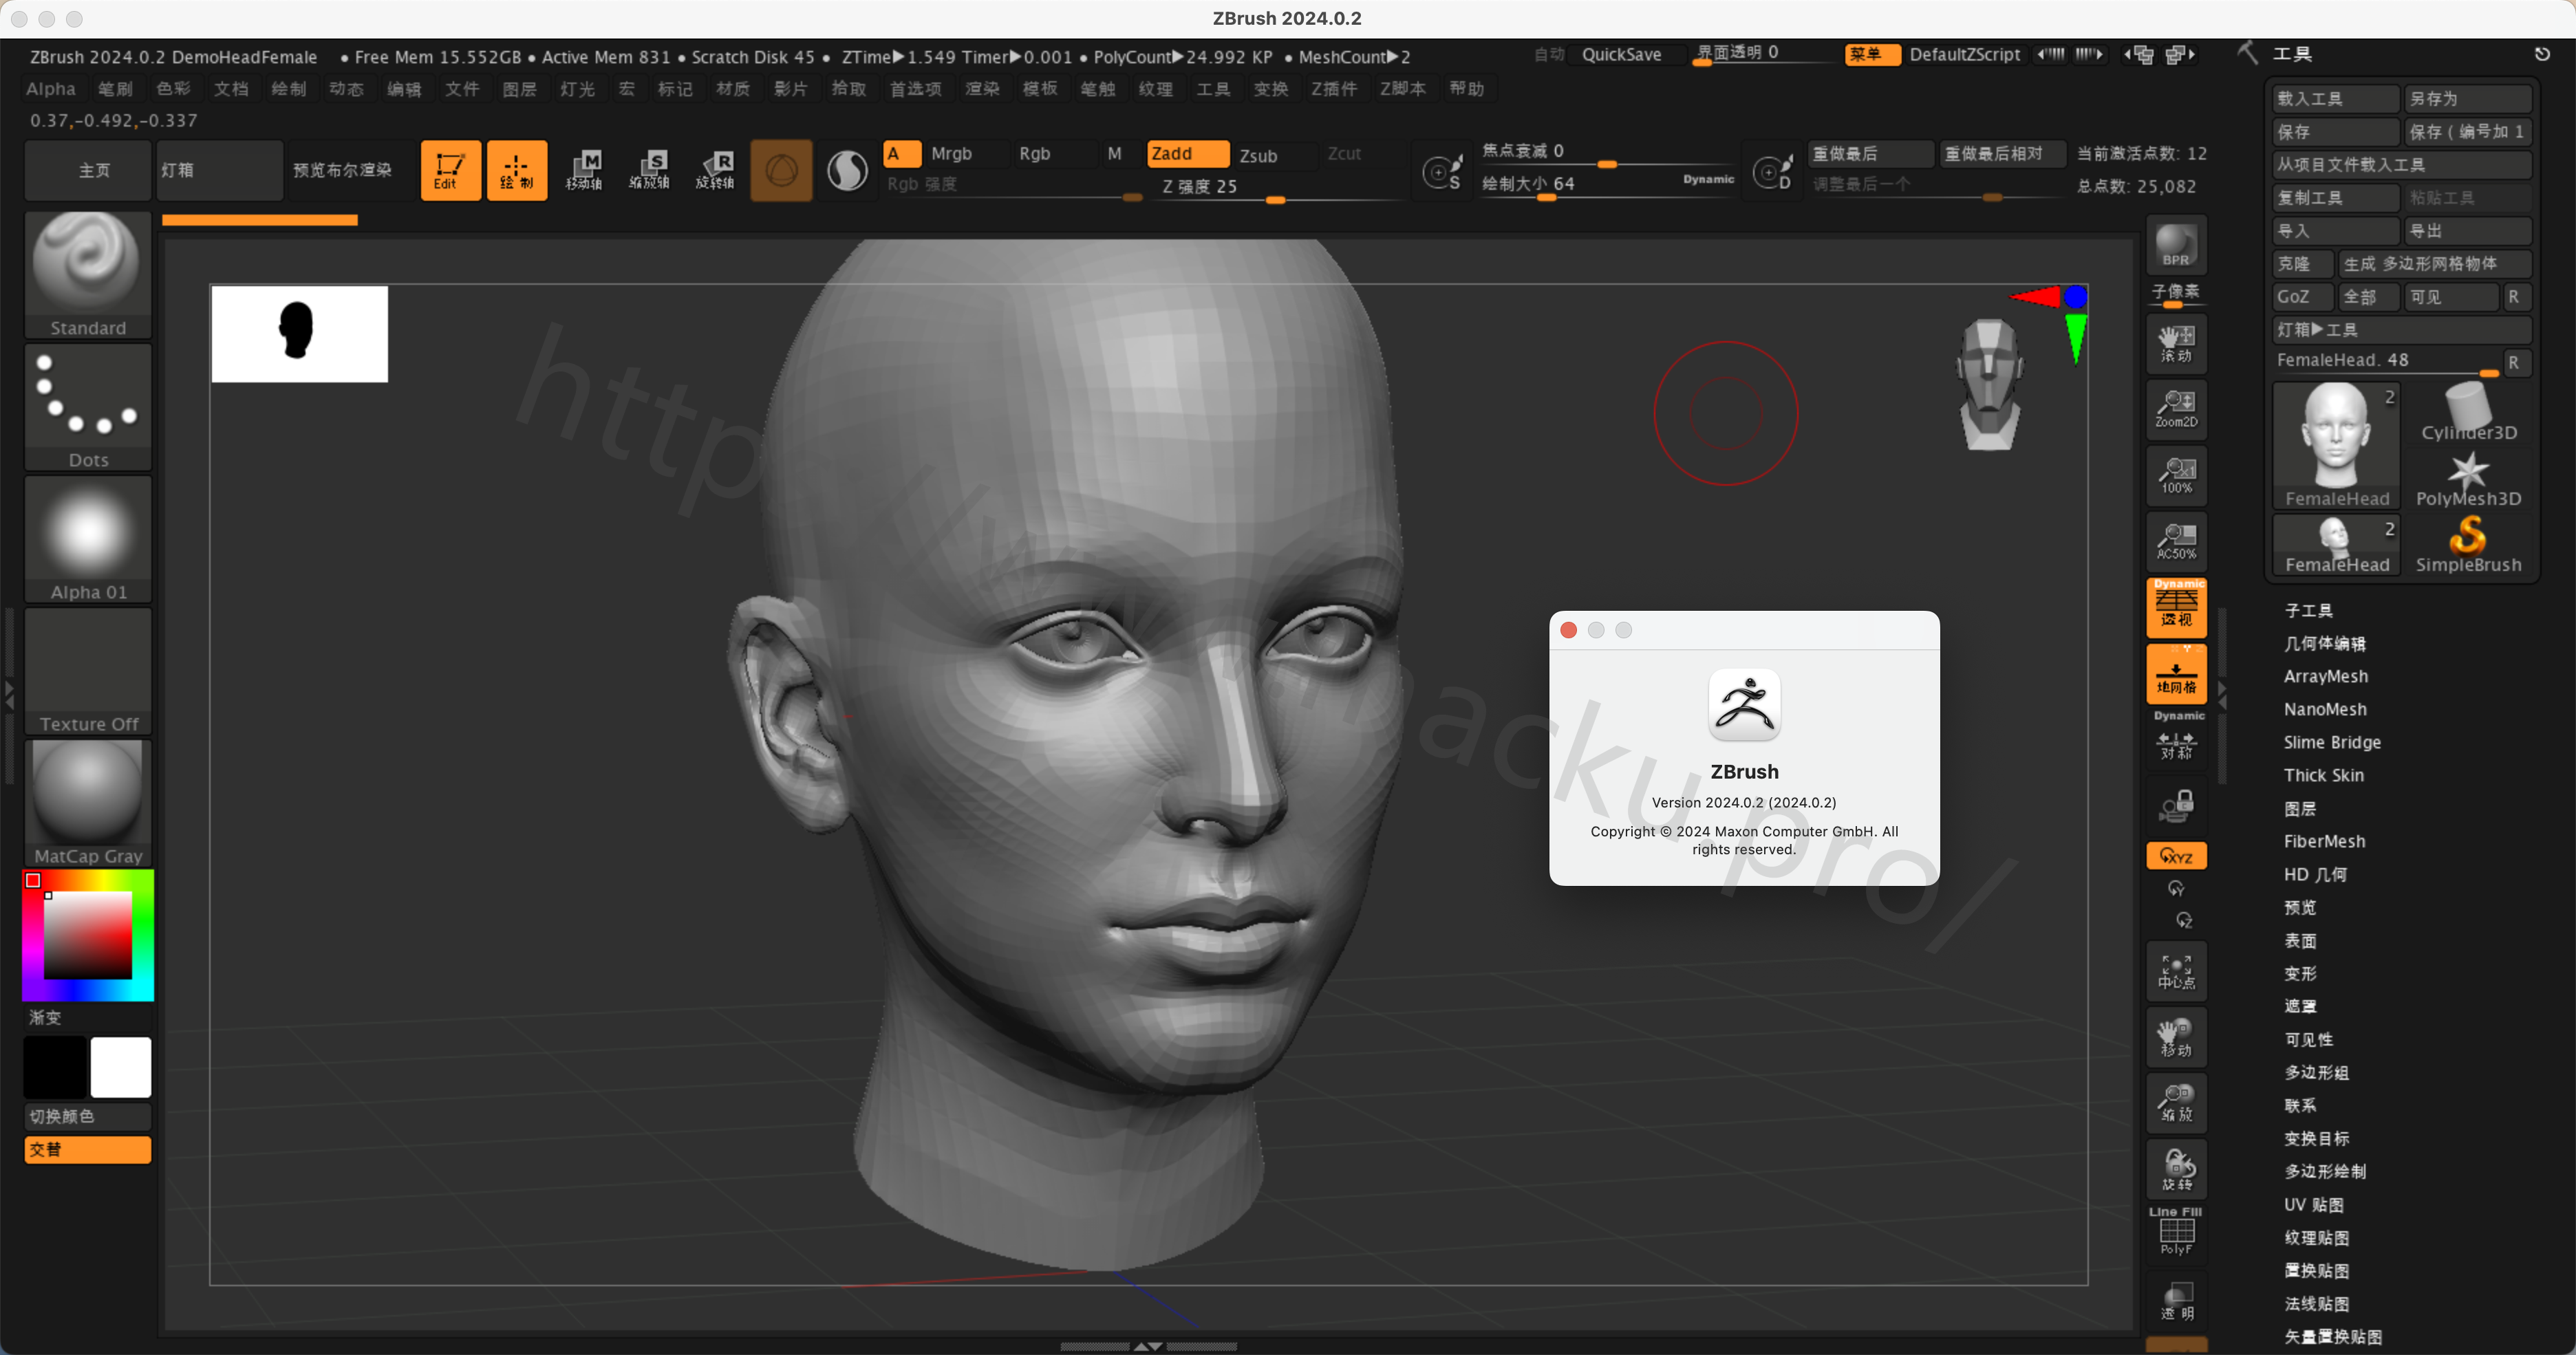The image size is (2576, 1355).
Task: Open the 渲染 menu
Action: 981,89
